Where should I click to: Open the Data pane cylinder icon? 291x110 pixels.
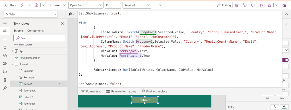[5, 47]
